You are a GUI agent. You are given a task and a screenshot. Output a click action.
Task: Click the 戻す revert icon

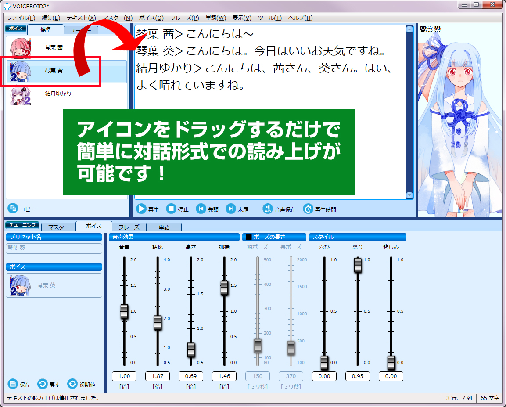[x=42, y=384]
